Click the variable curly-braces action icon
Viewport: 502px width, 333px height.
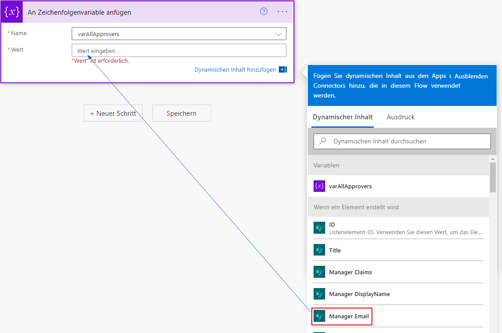(x=12, y=12)
